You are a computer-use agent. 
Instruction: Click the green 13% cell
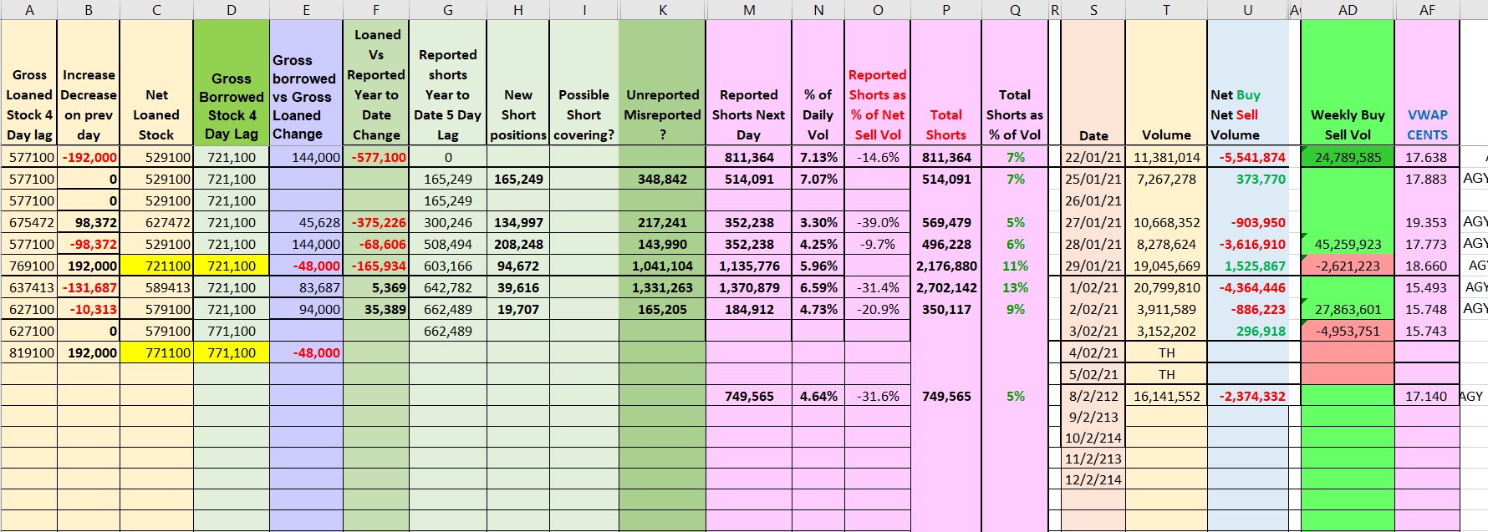click(x=1014, y=287)
